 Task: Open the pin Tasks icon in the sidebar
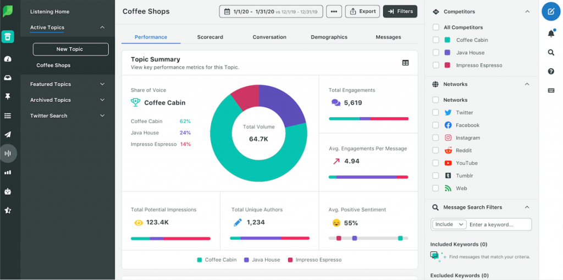pos(8,96)
